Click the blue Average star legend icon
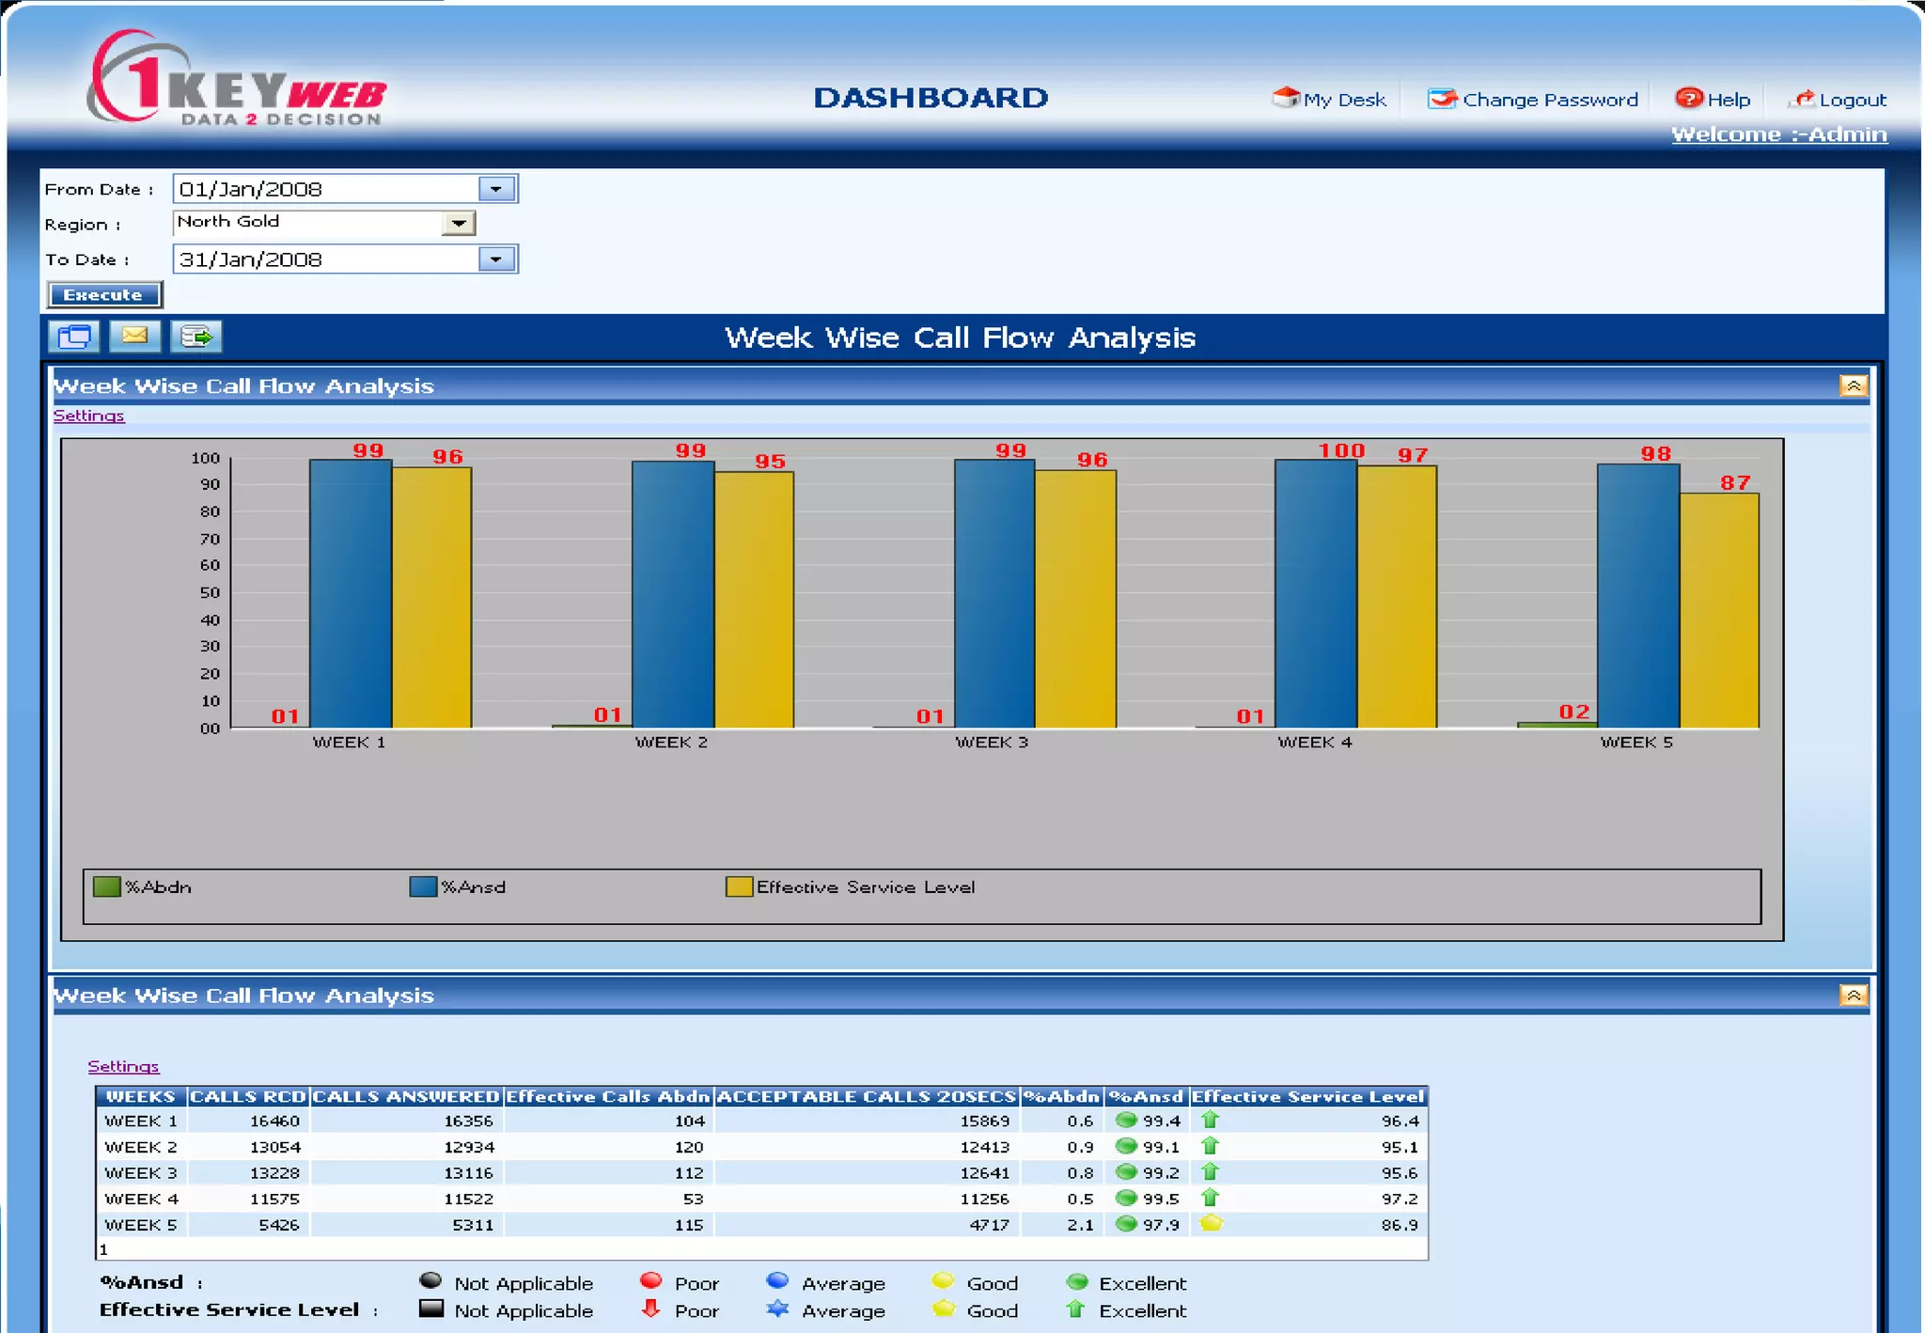Viewport: 1925px width, 1333px height. 777,1309
